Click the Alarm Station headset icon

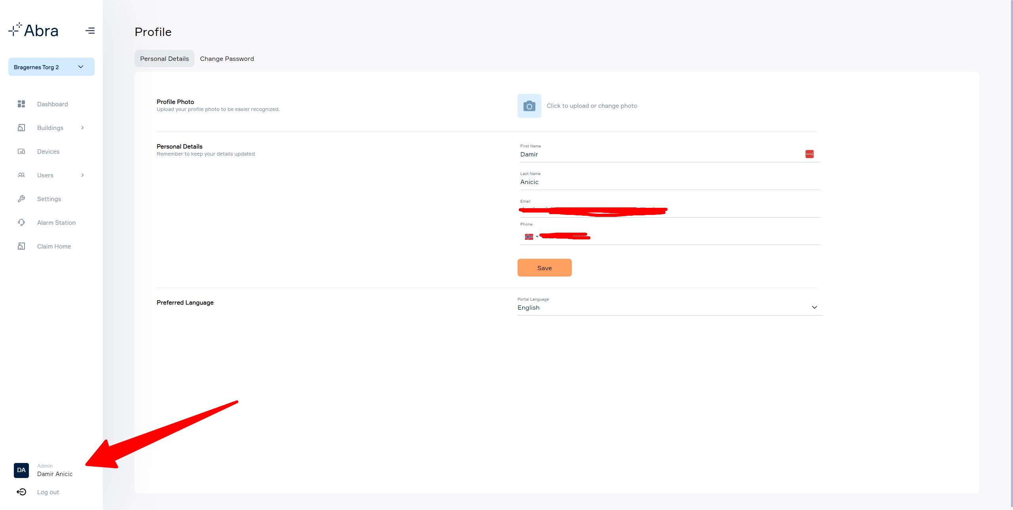pos(21,222)
